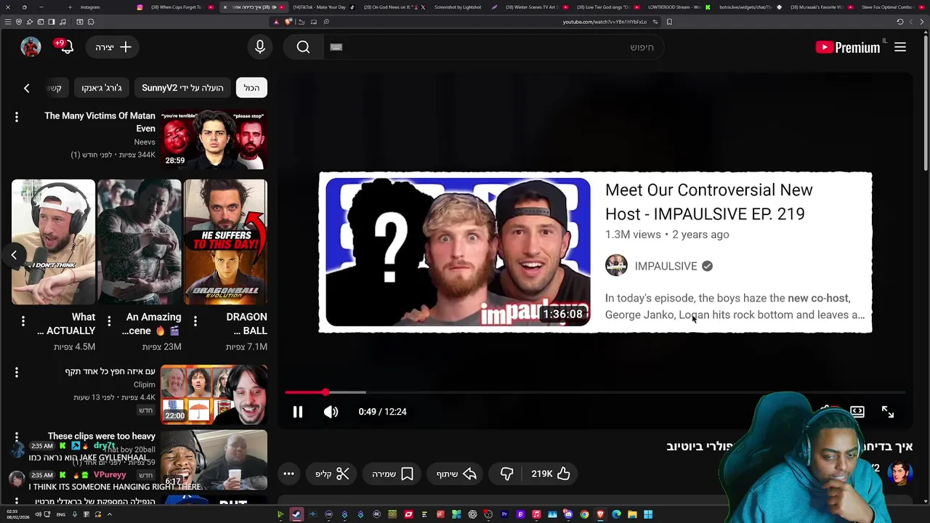
Task: Open the share (שיתוף) button
Action: (456, 474)
